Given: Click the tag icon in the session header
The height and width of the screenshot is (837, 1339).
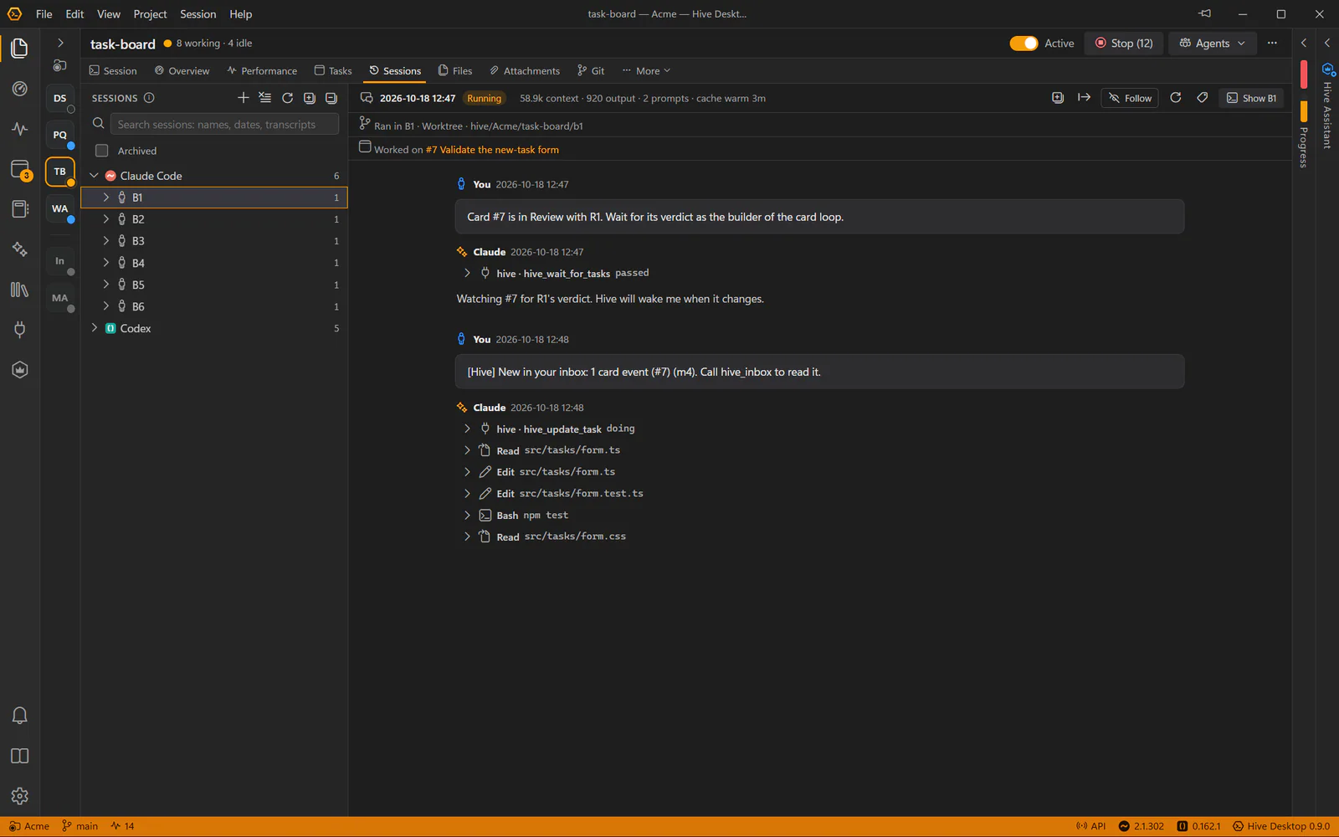Looking at the screenshot, I should tap(1202, 98).
